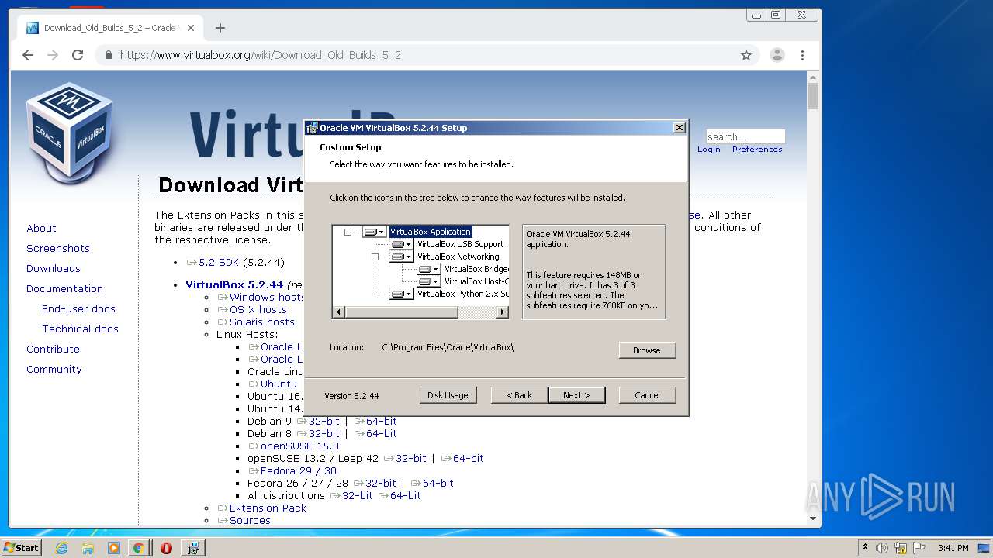
Task: Select VirtualBox USB Support tree row
Action: click(x=461, y=244)
